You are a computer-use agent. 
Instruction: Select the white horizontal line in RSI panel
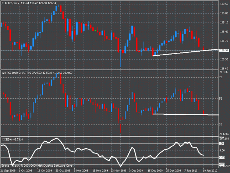click(x=185, y=114)
